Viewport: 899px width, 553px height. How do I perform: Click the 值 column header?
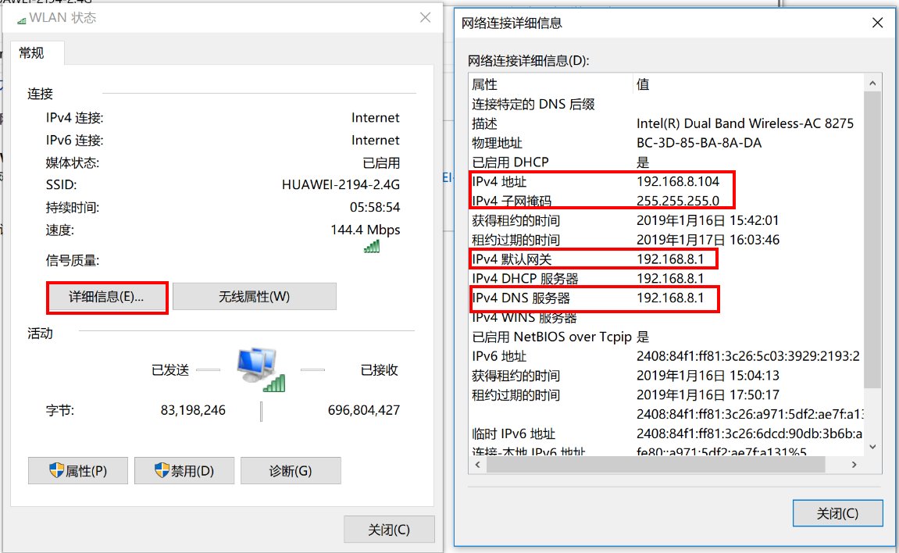click(643, 84)
